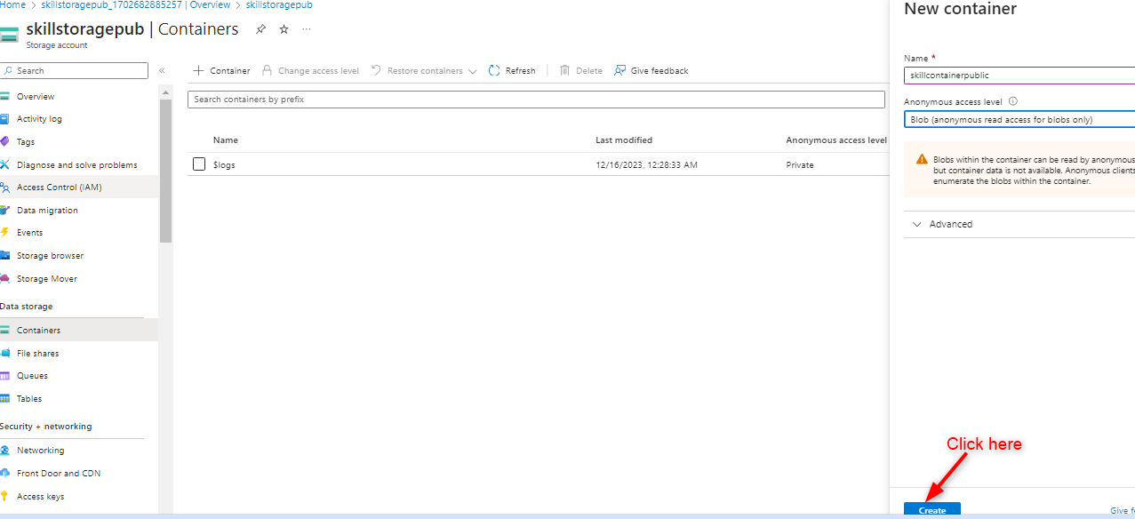1135x519 pixels.
Task: Click the $logs container name
Action: (224, 164)
